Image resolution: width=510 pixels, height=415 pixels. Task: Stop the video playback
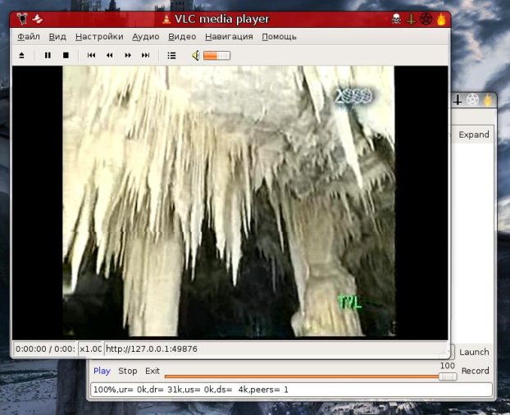(66, 55)
